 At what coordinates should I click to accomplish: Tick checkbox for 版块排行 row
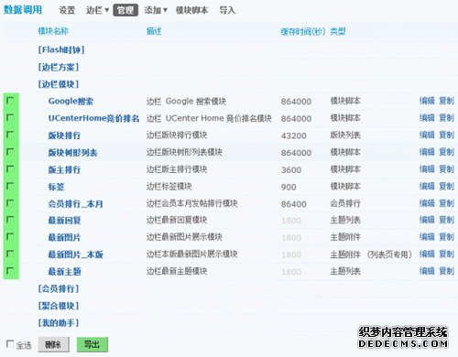click(10, 135)
